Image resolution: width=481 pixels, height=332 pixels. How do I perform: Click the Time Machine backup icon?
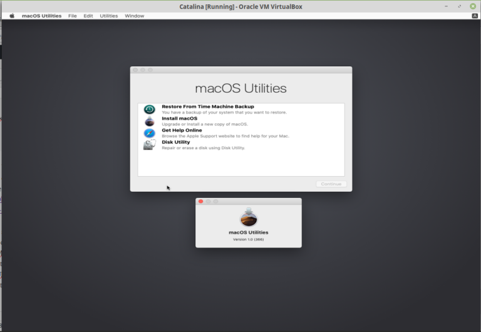tap(149, 110)
